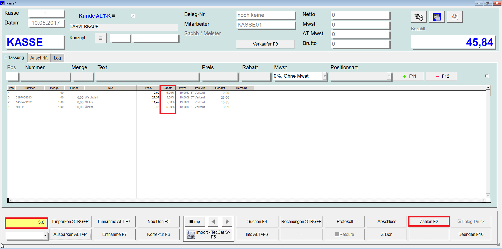
Task: Click the Imp. button
Action: (x=195, y=222)
